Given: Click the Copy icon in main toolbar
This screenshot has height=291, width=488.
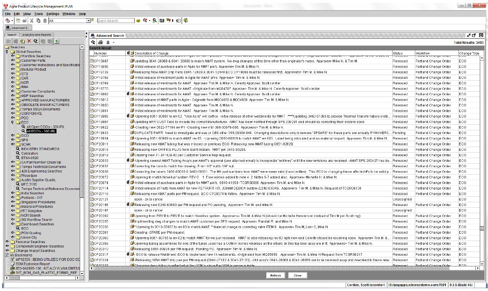Looking at the screenshot, I should tap(38, 21).
